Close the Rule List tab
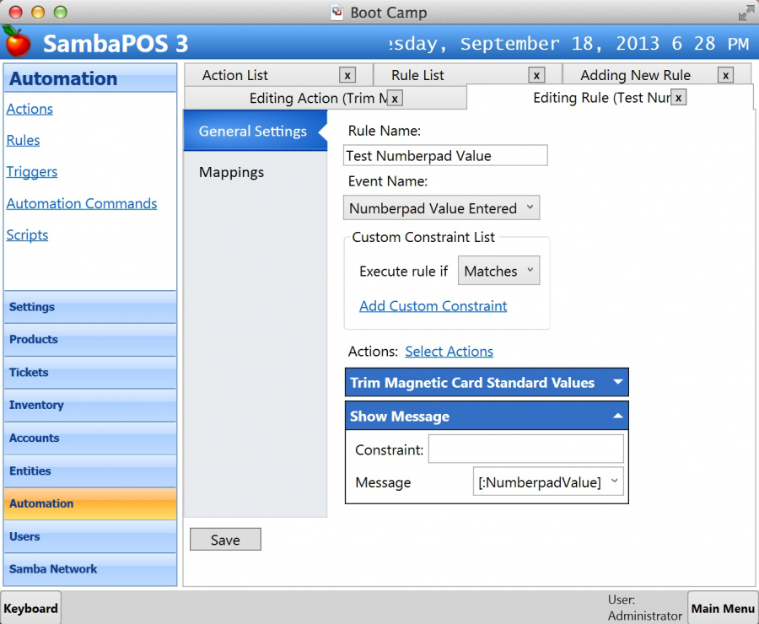The image size is (759, 624). point(536,75)
